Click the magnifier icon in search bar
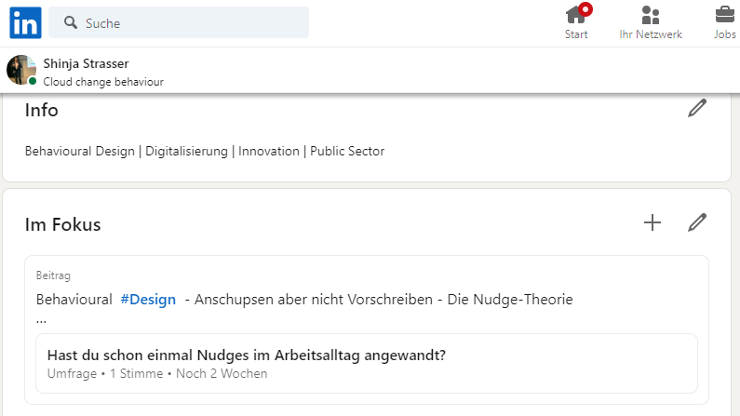The height and width of the screenshot is (416, 740). click(x=69, y=22)
